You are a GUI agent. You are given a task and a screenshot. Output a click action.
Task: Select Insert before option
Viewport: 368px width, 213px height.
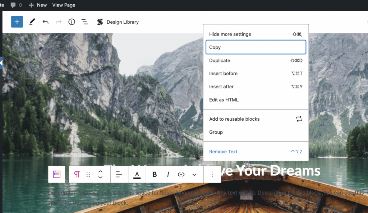(x=256, y=73)
